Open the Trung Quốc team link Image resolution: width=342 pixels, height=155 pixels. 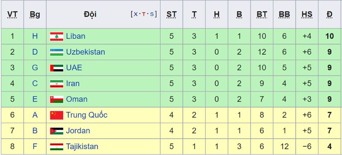[87, 115]
